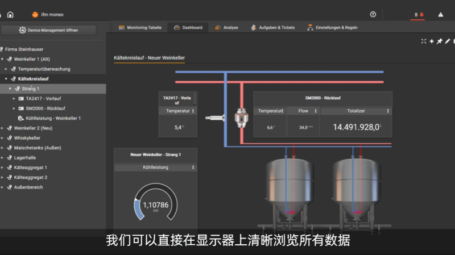Expand Weinkeller 2 (Neu) tree node
This screenshot has width=455, height=255.
(x=2, y=128)
